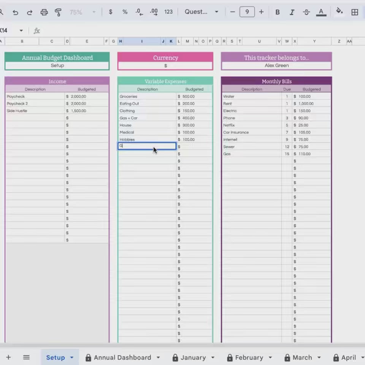Toggle bold formatting

278,12
